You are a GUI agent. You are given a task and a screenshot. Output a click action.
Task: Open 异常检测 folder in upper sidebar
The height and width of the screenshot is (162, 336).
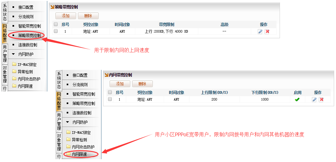23,72
